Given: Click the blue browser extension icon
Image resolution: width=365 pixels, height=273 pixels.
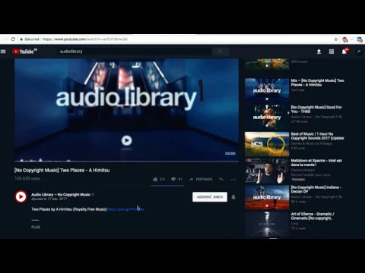Looking at the screenshot, I should [360, 39].
